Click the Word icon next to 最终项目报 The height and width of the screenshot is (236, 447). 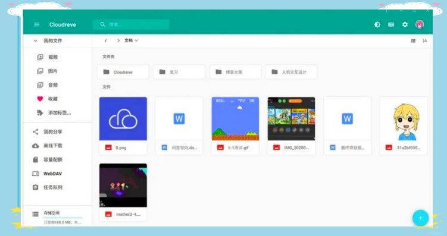(332, 147)
